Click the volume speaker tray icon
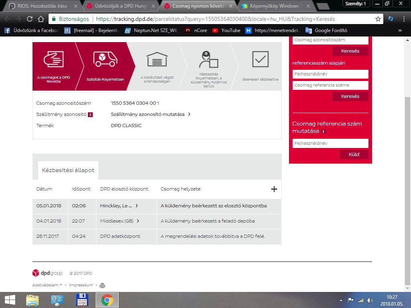 pos(370,300)
